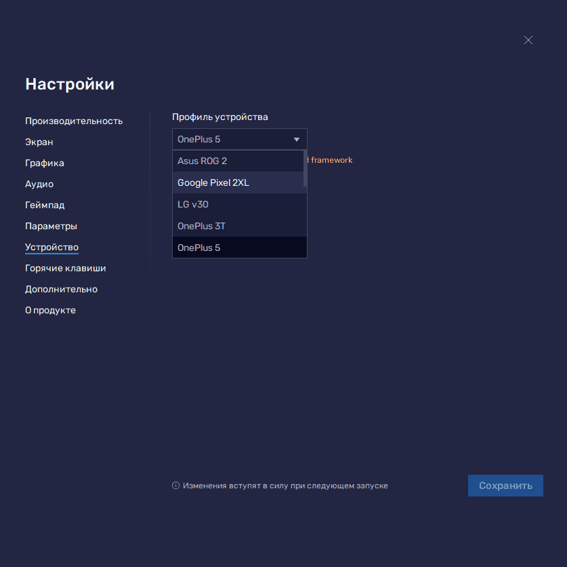This screenshot has width=567, height=567.
Task: Open the Аудио settings
Action: pyautogui.click(x=39, y=184)
